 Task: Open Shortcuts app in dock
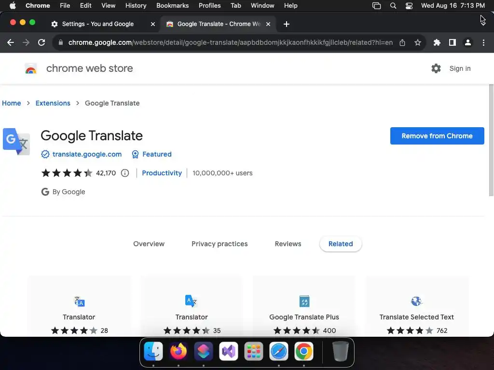point(204,351)
